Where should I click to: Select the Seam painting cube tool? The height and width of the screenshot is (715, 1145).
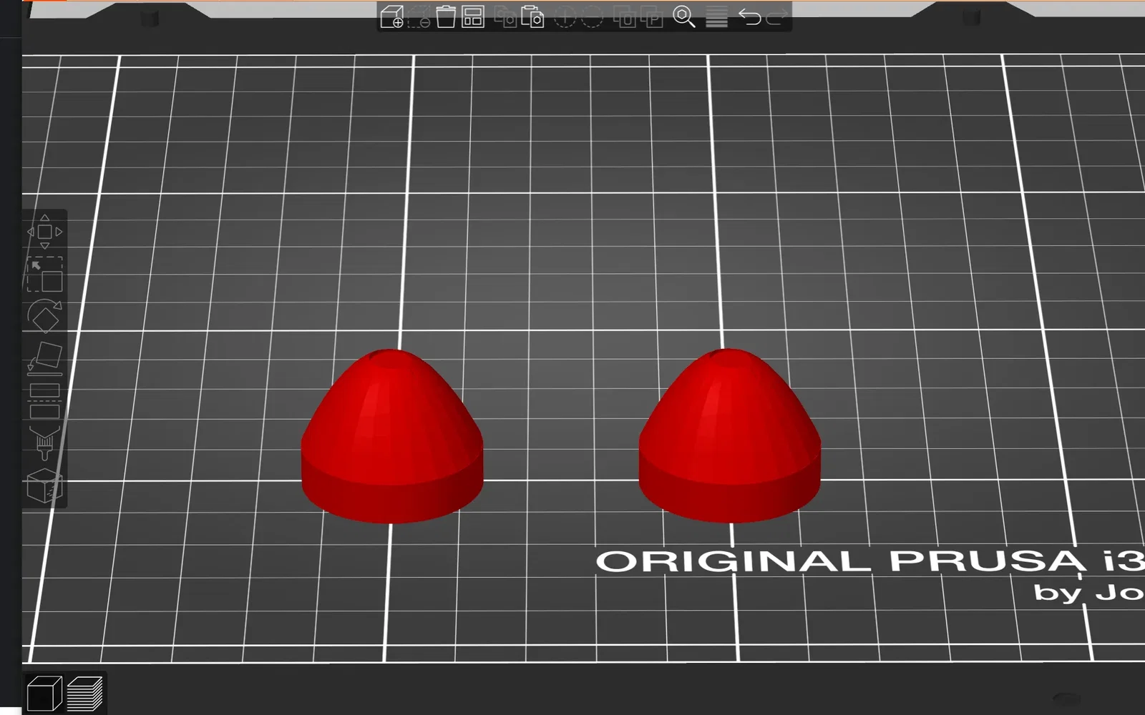point(44,486)
